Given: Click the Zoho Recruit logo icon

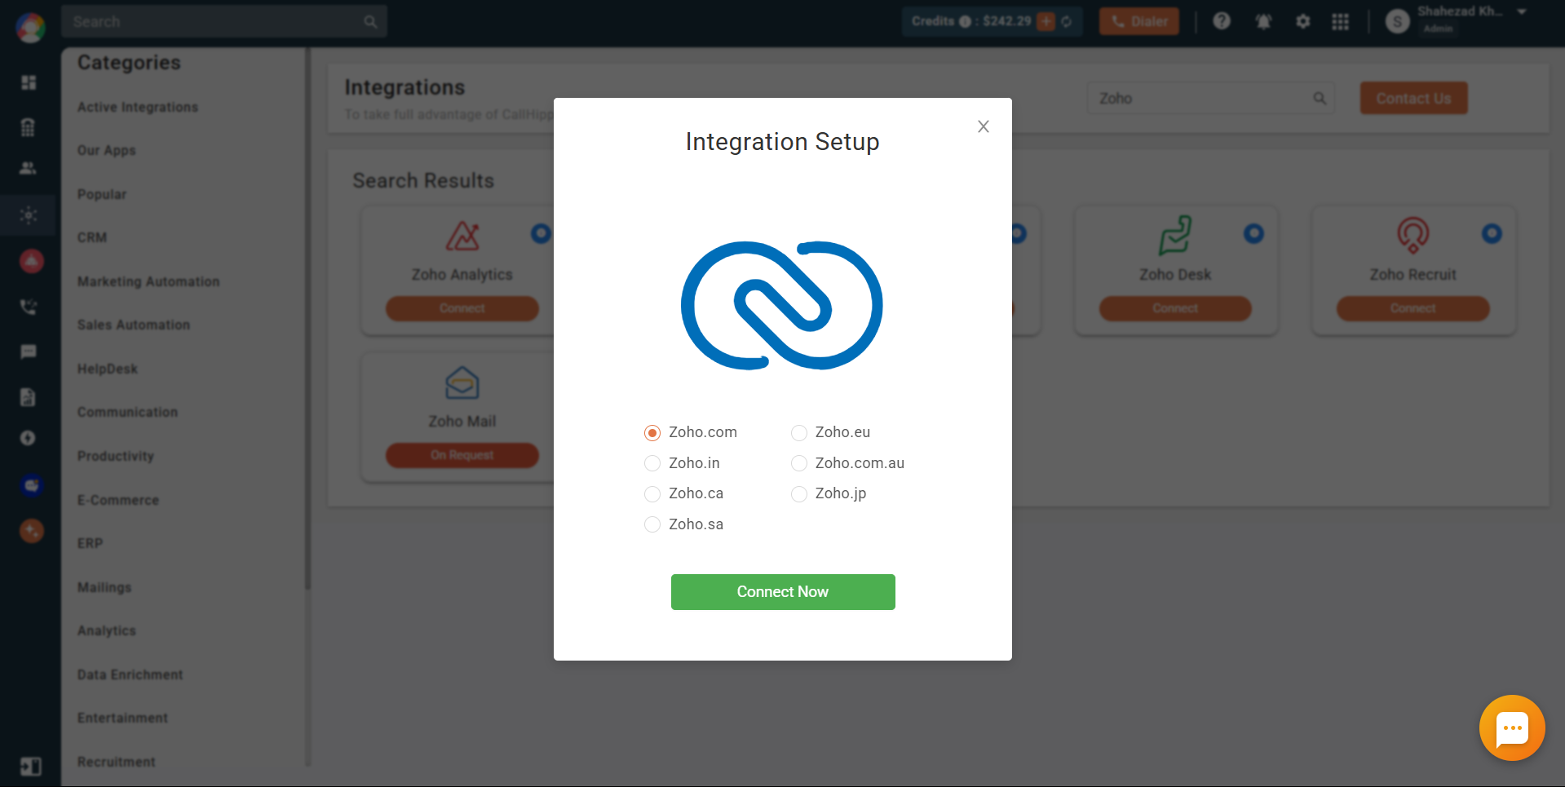Looking at the screenshot, I should click(1413, 236).
